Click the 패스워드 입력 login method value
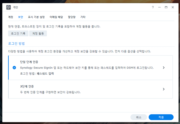 [45, 73]
